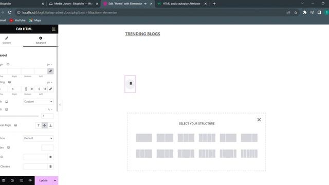Click the browser address bar URL
The width and height of the screenshot is (329, 185).
(70, 12)
